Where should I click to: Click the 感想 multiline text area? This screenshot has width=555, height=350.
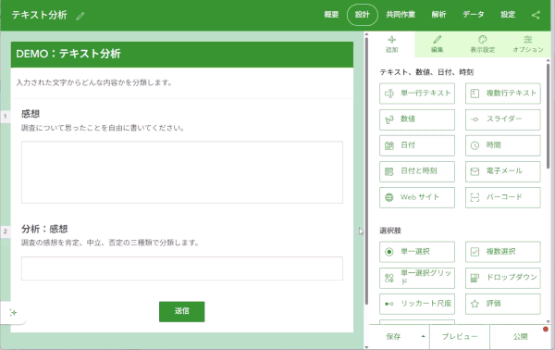click(182, 172)
